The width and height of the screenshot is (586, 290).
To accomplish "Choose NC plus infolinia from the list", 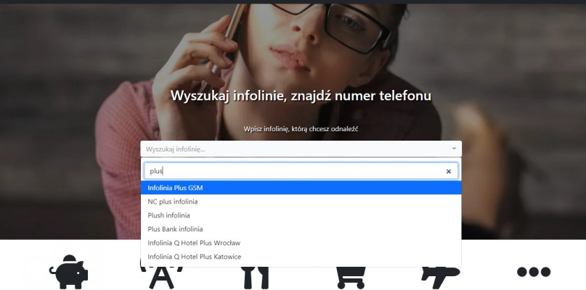I will click(x=301, y=202).
